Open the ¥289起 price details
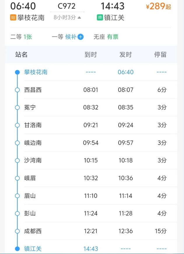The width and height of the screenshot is (184, 254). click(159, 6)
